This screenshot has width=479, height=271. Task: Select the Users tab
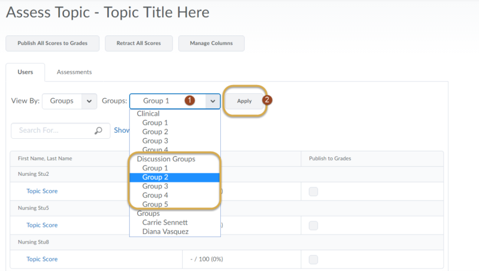point(25,72)
